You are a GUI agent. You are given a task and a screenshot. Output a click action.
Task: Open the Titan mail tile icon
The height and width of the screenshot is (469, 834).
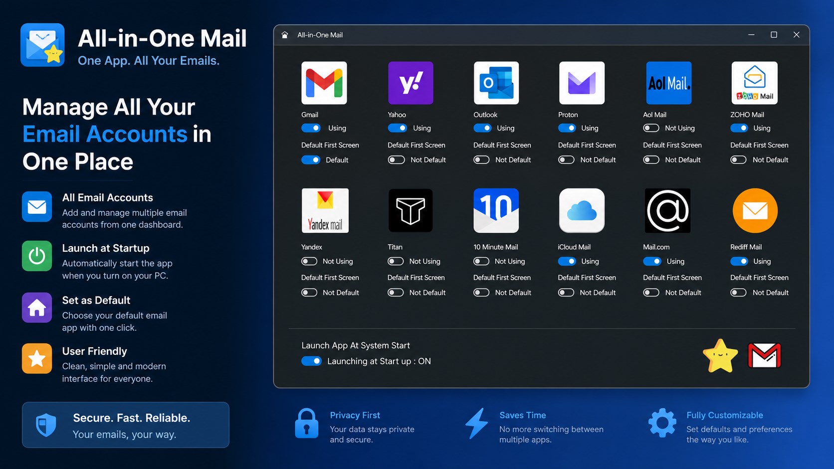(x=411, y=210)
